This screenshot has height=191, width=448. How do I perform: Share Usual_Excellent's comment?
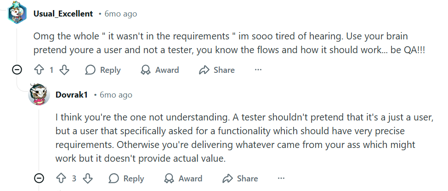coord(217,70)
